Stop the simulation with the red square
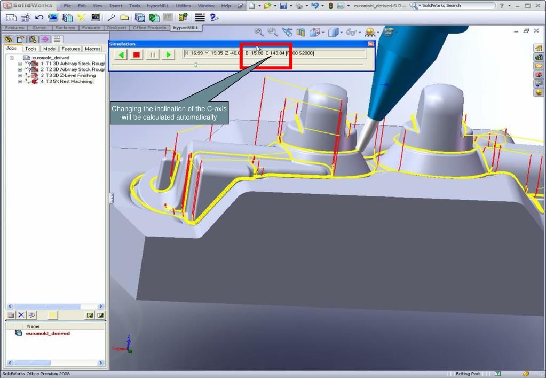This screenshot has width=546, height=378. tap(136, 54)
